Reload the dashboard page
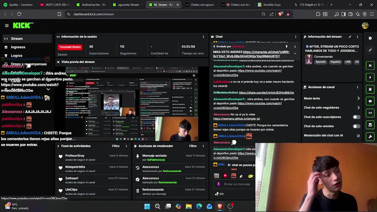The width and height of the screenshot is (377, 212). point(19,14)
